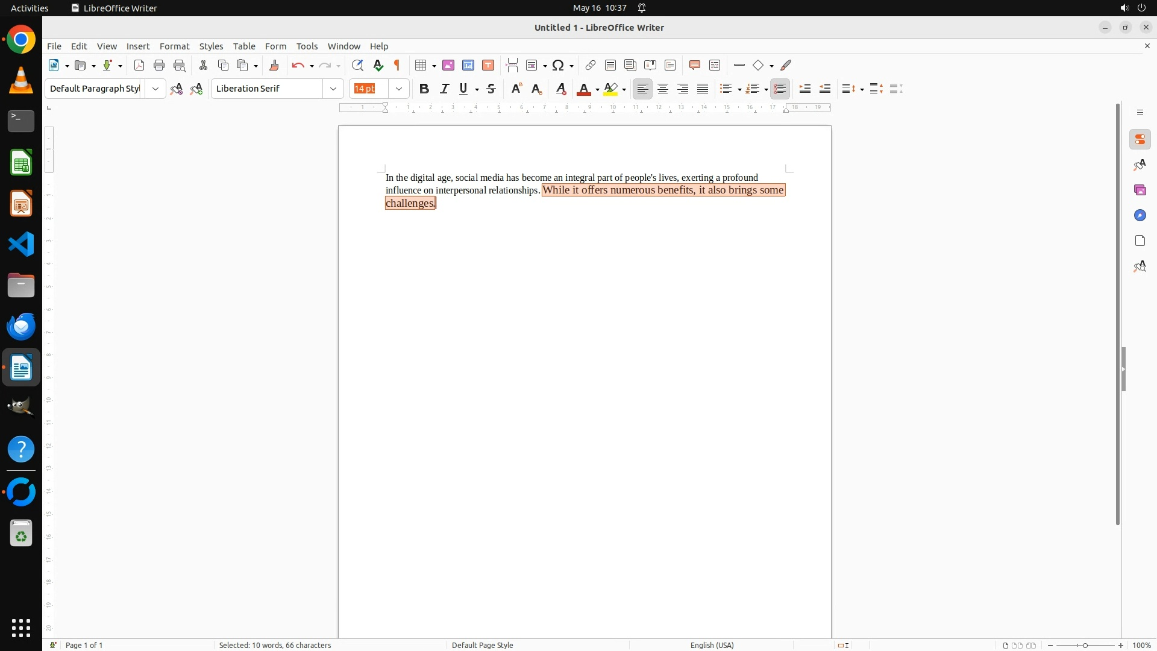The image size is (1157, 651).
Task: Toggle Bold formatting
Action: [x=424, y=89]
